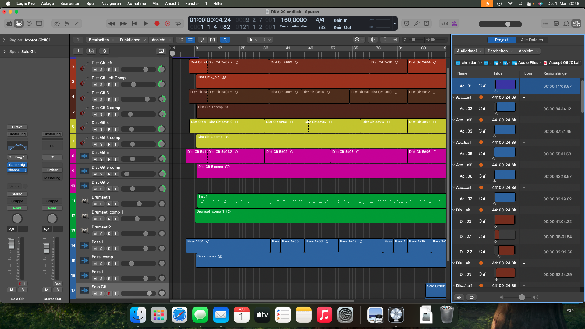Click the Fast Forward transport button
585x329 pixels.
pos(123,23)
